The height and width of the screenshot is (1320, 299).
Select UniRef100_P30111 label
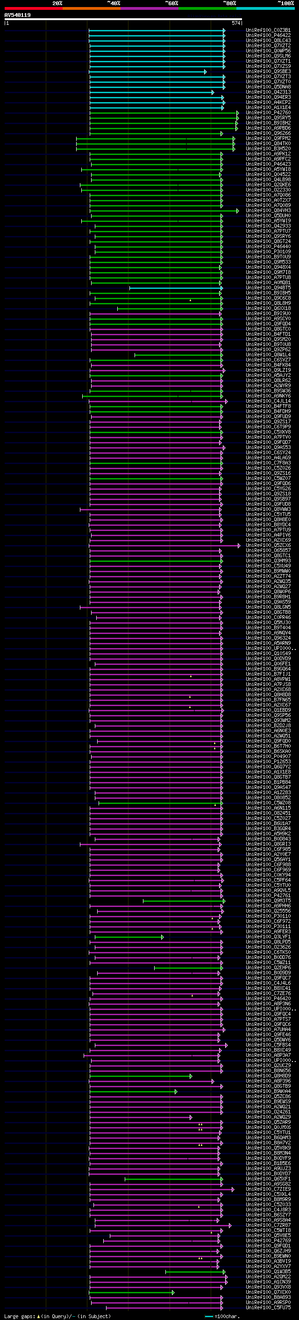pyautogui.click(x=268, y=927)
